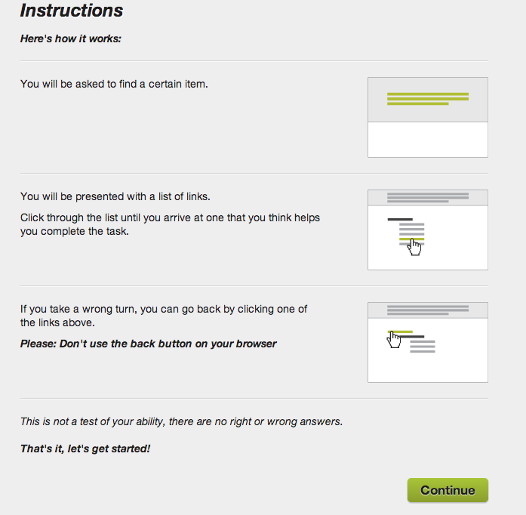Click "This is not a test of your ability" text
This screenshot has width=526, height=515.
(181, 421)
